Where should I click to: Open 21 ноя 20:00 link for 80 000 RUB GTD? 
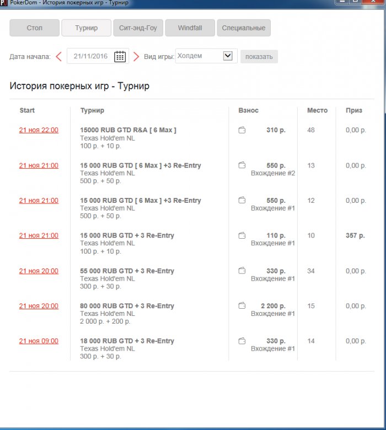click(39, 306)
